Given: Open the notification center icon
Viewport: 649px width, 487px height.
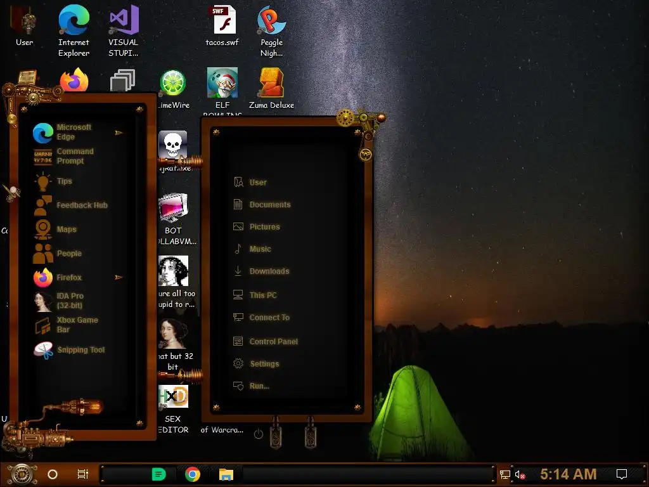Looking at the screenshot, I should coord(622,474).
